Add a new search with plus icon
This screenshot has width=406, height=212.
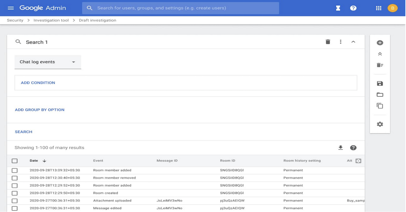coord(380,43)
